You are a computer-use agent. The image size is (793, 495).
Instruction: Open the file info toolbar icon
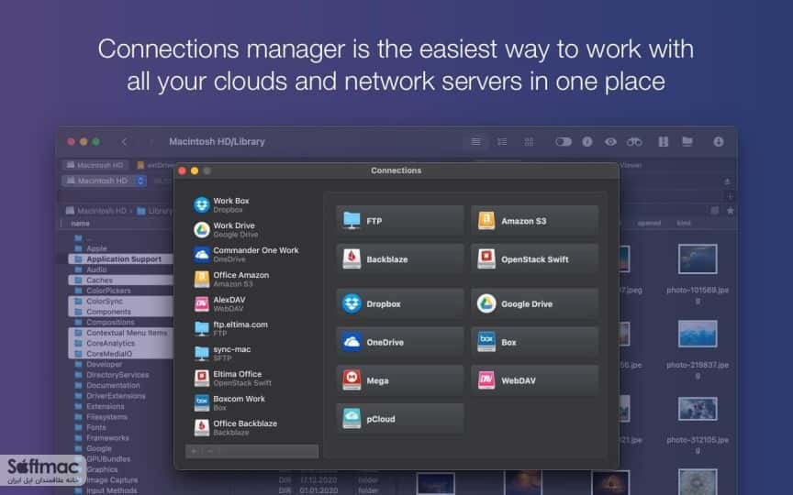pyautogui.click(x=587, y=142)
